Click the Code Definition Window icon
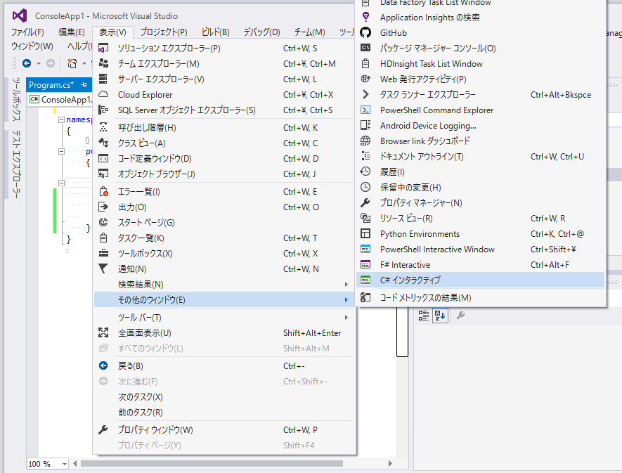622x473 pixels. (x=103, y=158)
